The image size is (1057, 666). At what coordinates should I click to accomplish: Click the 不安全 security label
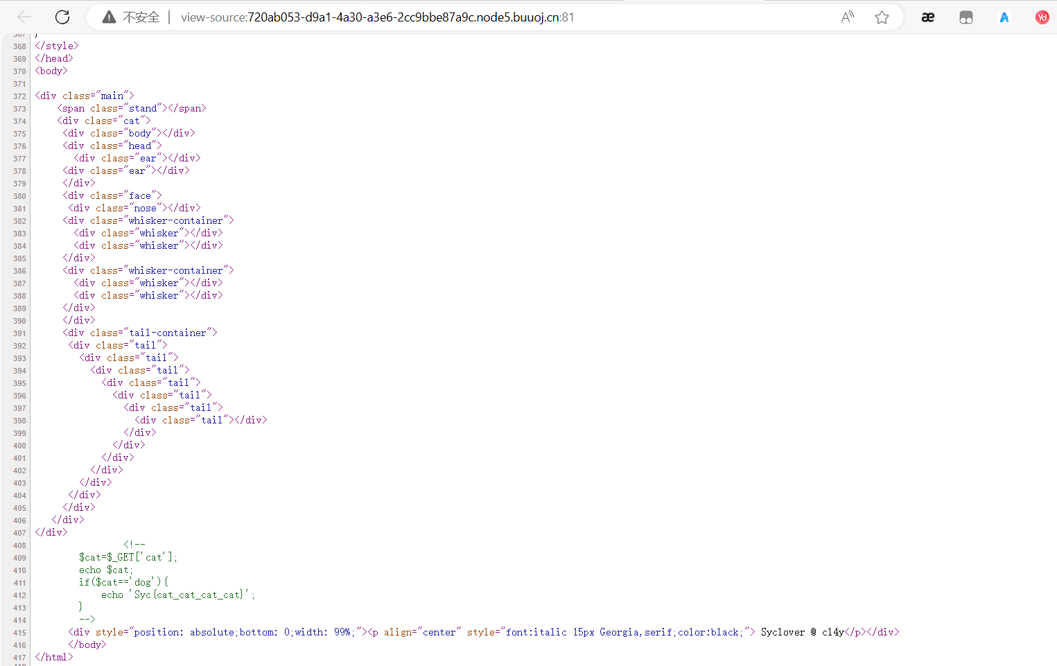tap(141, 17)
